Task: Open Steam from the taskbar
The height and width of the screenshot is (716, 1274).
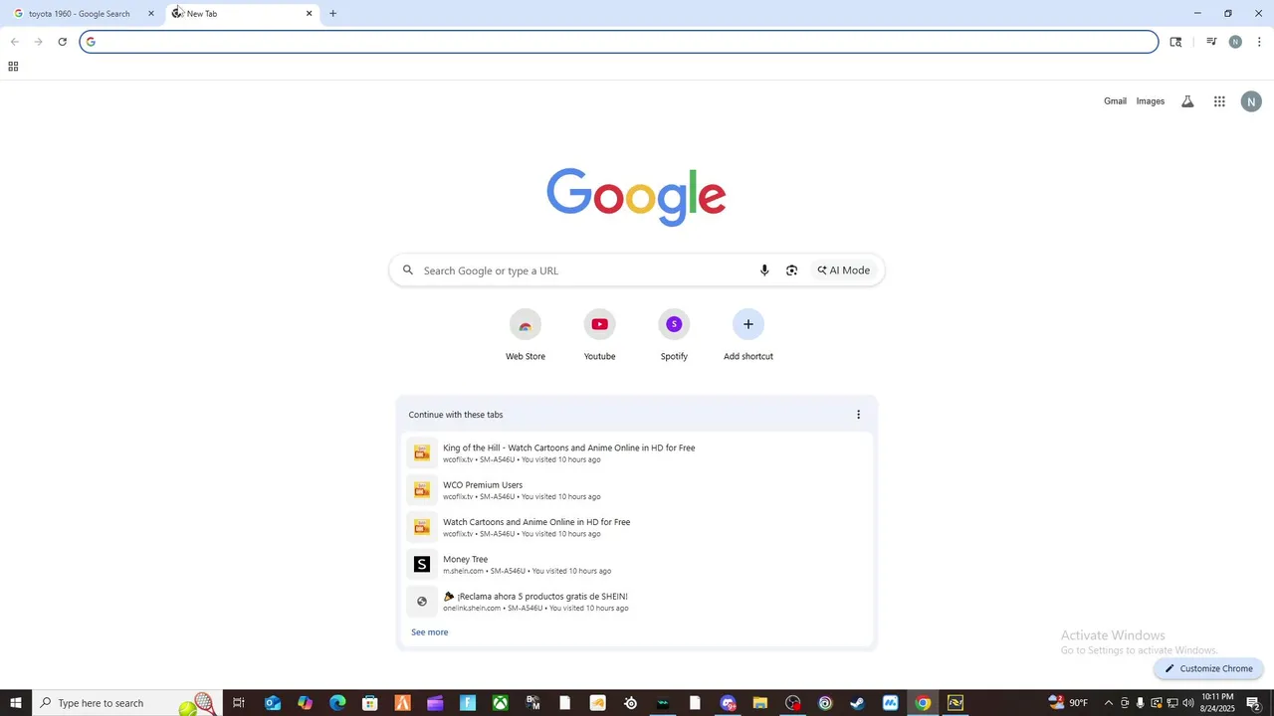Action: 858,703
